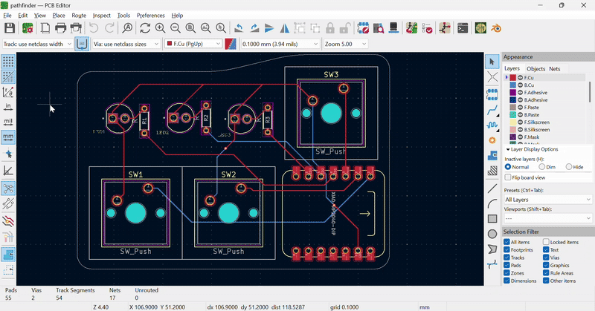Save the board with the floppy disk icon
Image resolution: width=595 pixels, height=311 pixels.
tap(10, 28)
